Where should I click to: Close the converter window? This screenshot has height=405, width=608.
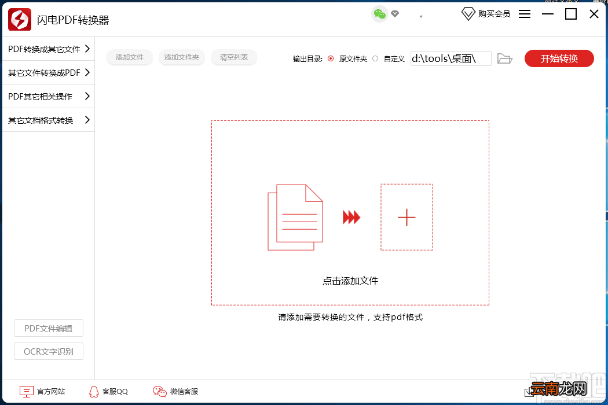(x=594, y=14)
